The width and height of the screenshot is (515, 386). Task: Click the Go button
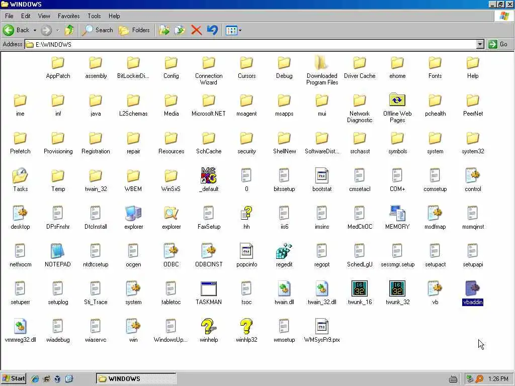pos(498,44)
